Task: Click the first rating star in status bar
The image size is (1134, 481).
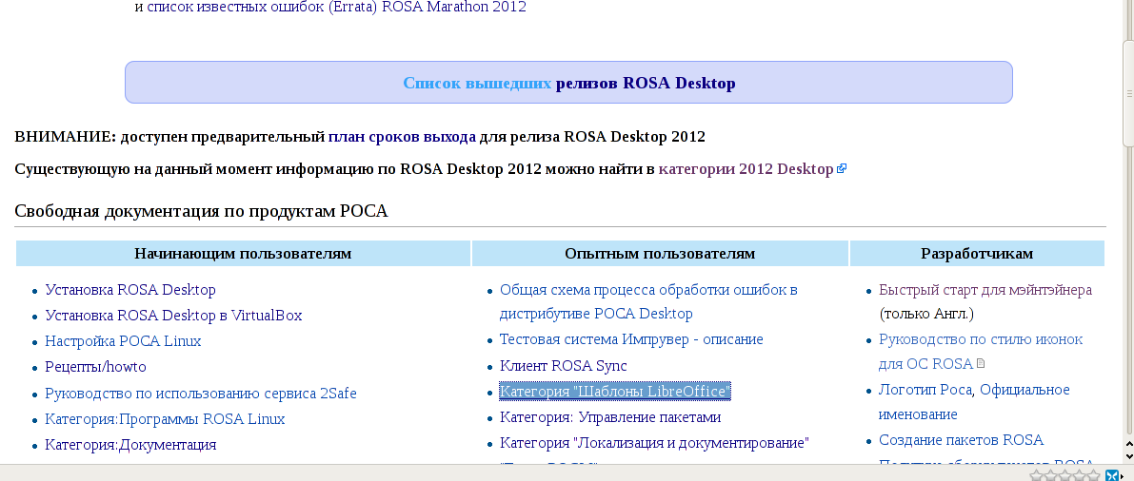Action: (1038, 475)
